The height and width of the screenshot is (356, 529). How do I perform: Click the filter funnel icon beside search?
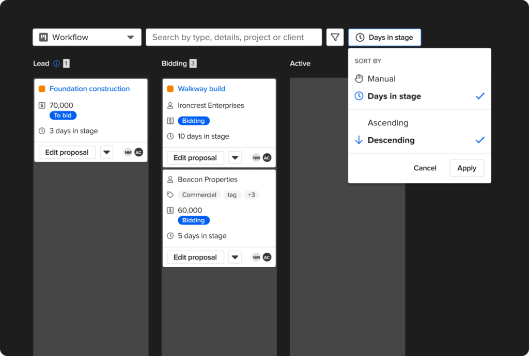[x=335, y=37]
